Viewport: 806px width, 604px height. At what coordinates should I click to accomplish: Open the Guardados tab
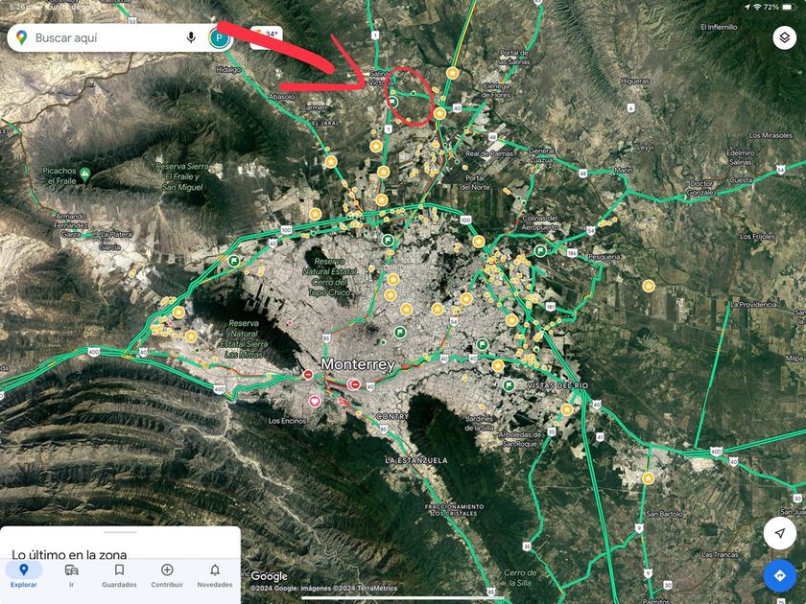119,575
